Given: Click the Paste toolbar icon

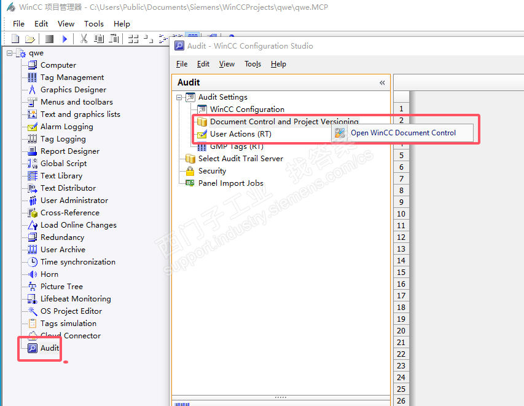Looking at the screenshot, I should coord(114,39).
